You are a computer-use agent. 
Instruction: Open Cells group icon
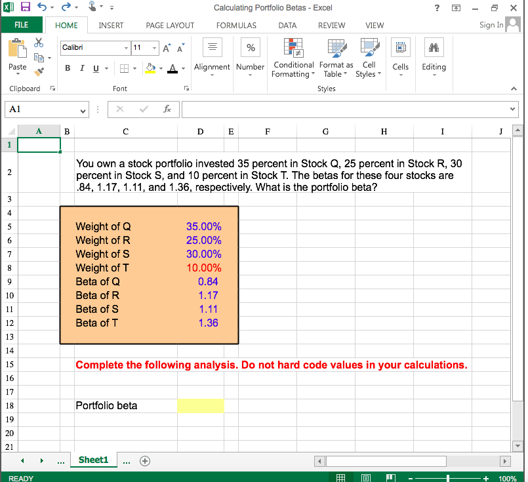[400, 47]
